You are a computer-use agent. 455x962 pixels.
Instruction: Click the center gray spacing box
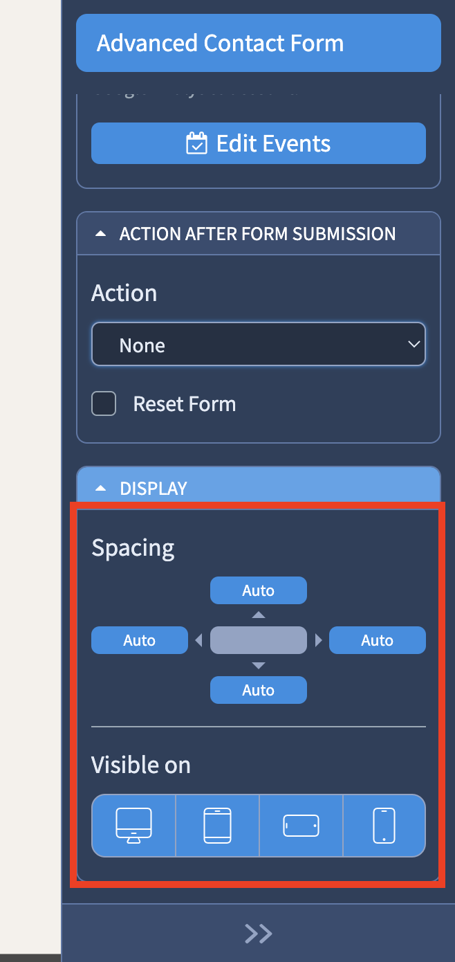[x=259, y=640]
